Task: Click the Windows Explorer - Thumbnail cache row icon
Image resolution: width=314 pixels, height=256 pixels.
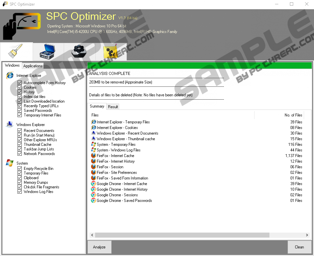Action: (x=93, y=139)
